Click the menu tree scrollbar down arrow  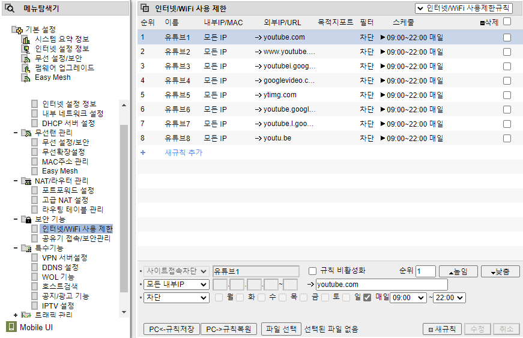pos(124,312)
